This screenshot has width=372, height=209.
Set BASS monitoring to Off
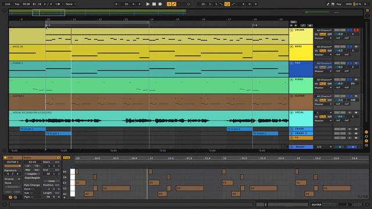(330, 51)
